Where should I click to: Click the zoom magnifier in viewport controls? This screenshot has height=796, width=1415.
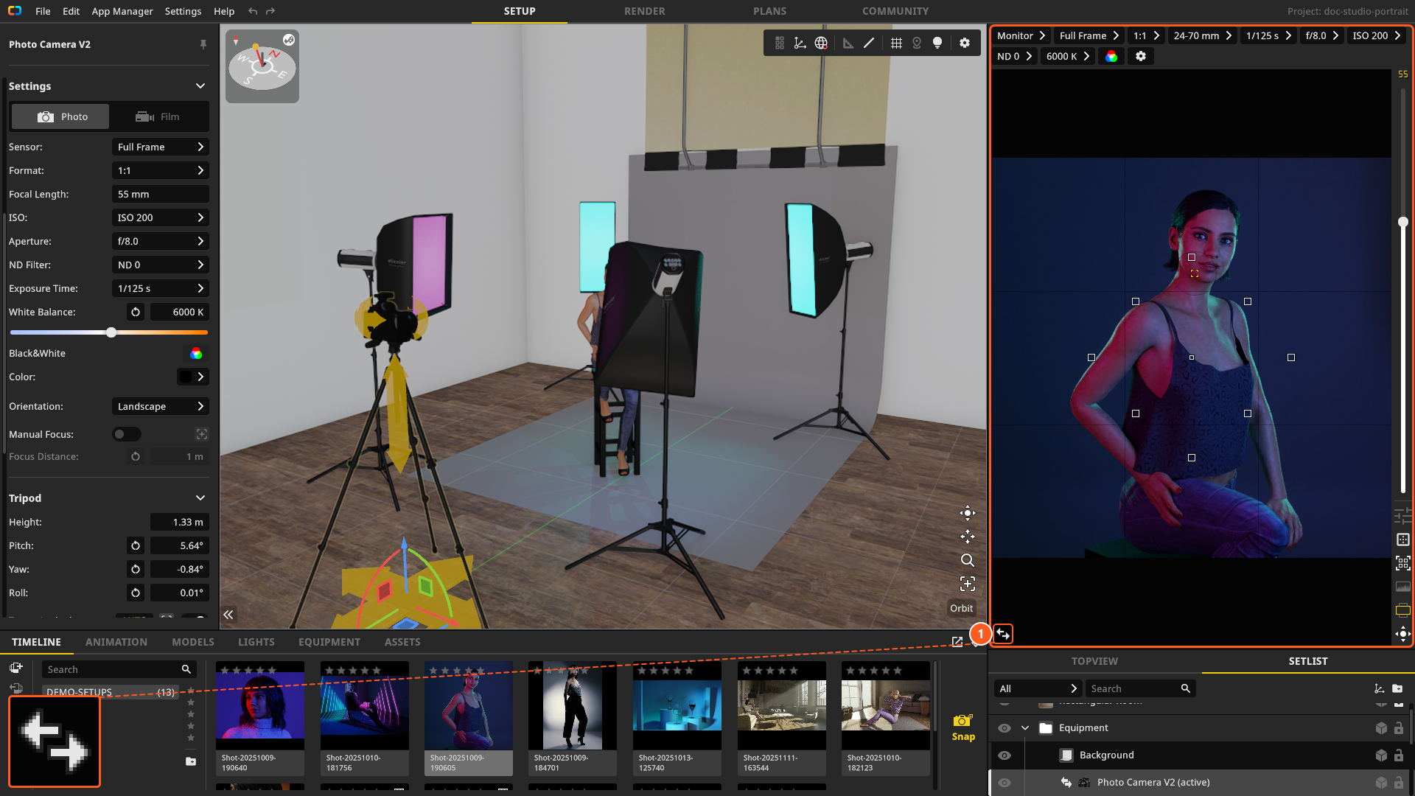point(968,560)
